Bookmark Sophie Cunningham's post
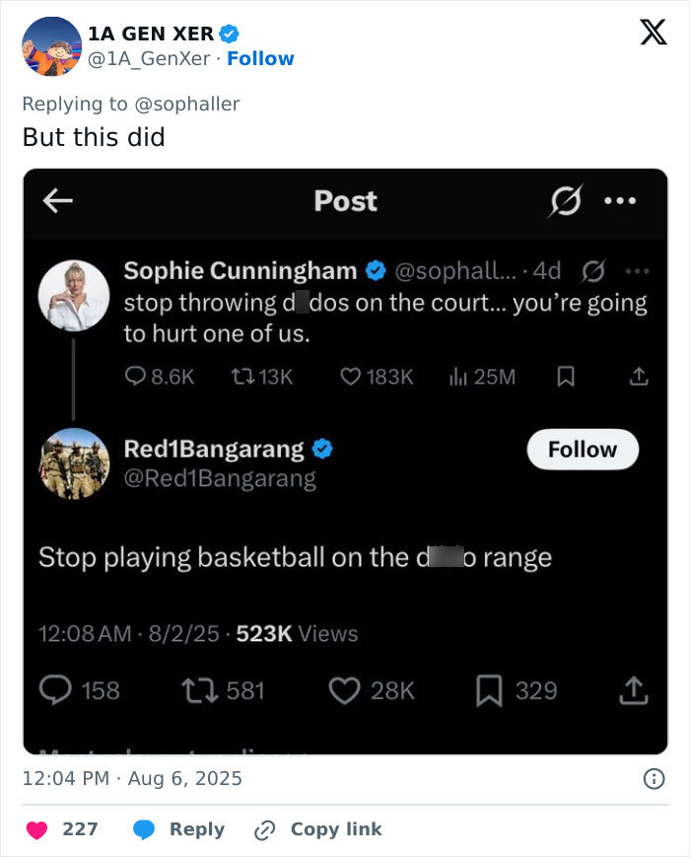This screenshot has width=690, height=857. 565,376
